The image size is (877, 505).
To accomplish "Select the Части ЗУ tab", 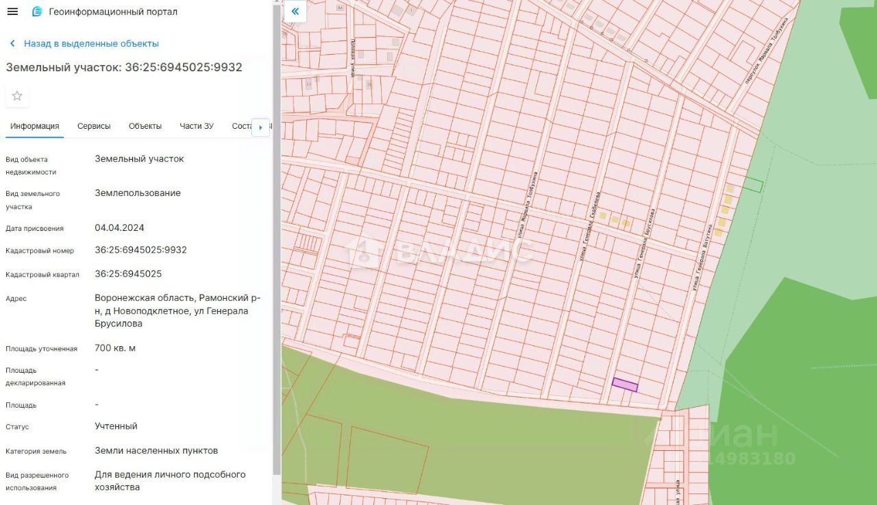I will (197, 126).
